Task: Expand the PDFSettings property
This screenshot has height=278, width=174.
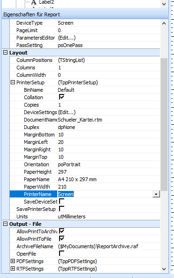Action: click(x=13, y=261)
